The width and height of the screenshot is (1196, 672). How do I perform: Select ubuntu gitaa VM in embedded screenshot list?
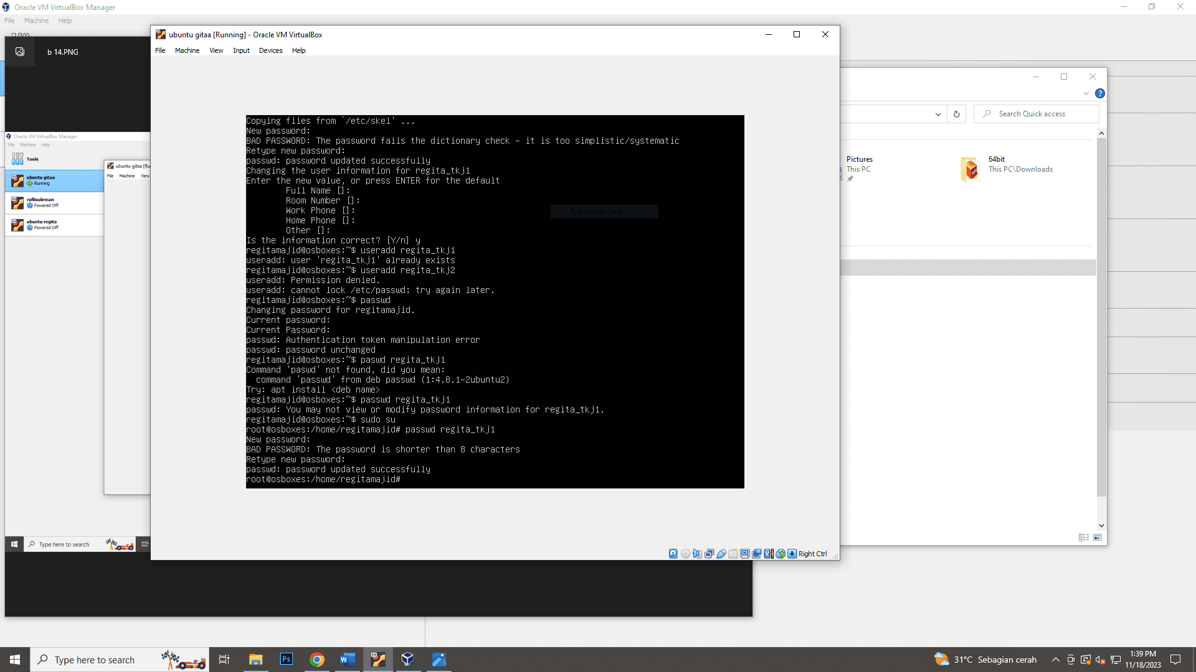55,180
